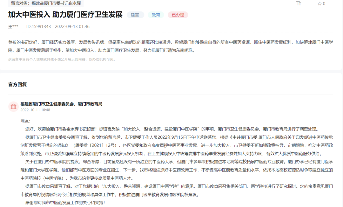Screen dimensions: 343x207
Task: Click the government building avatar icon
Action: (x=13, y=107)
